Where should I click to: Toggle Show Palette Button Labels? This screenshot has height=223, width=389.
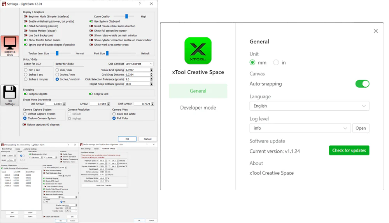[x=26, y=40]
